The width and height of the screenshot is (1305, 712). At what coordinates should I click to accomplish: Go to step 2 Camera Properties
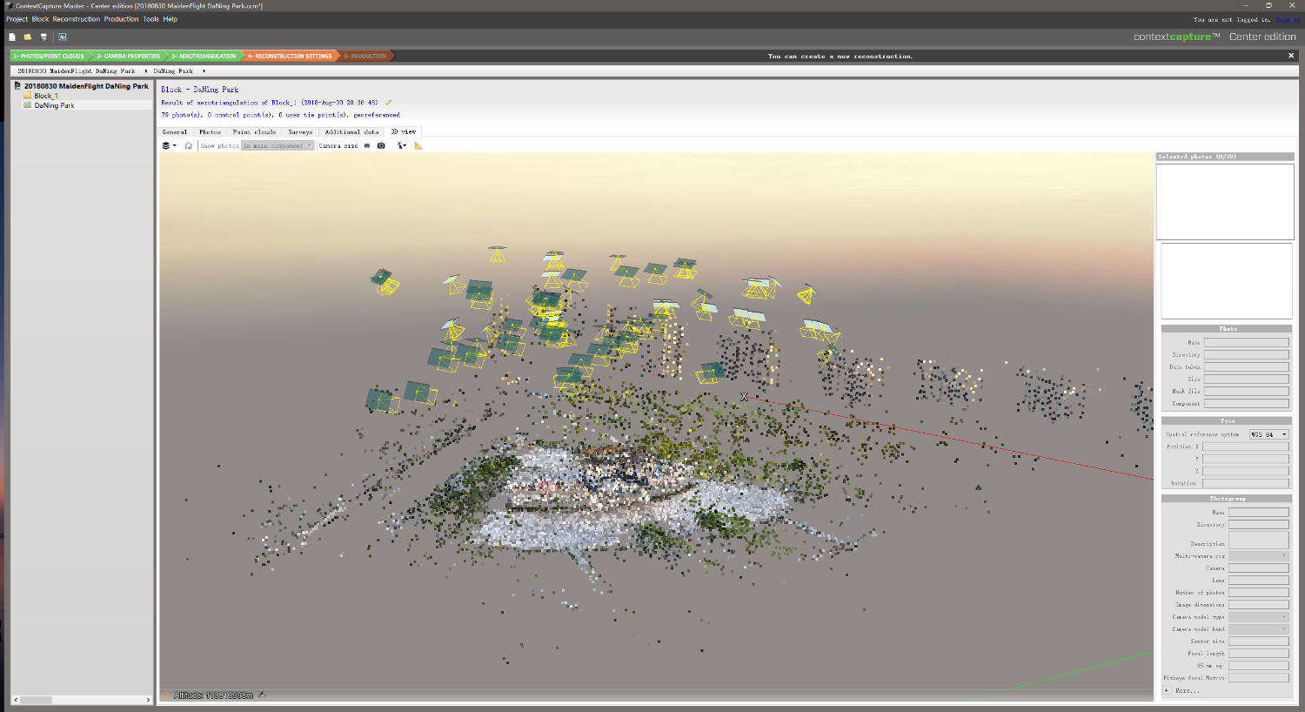[129, 56]
